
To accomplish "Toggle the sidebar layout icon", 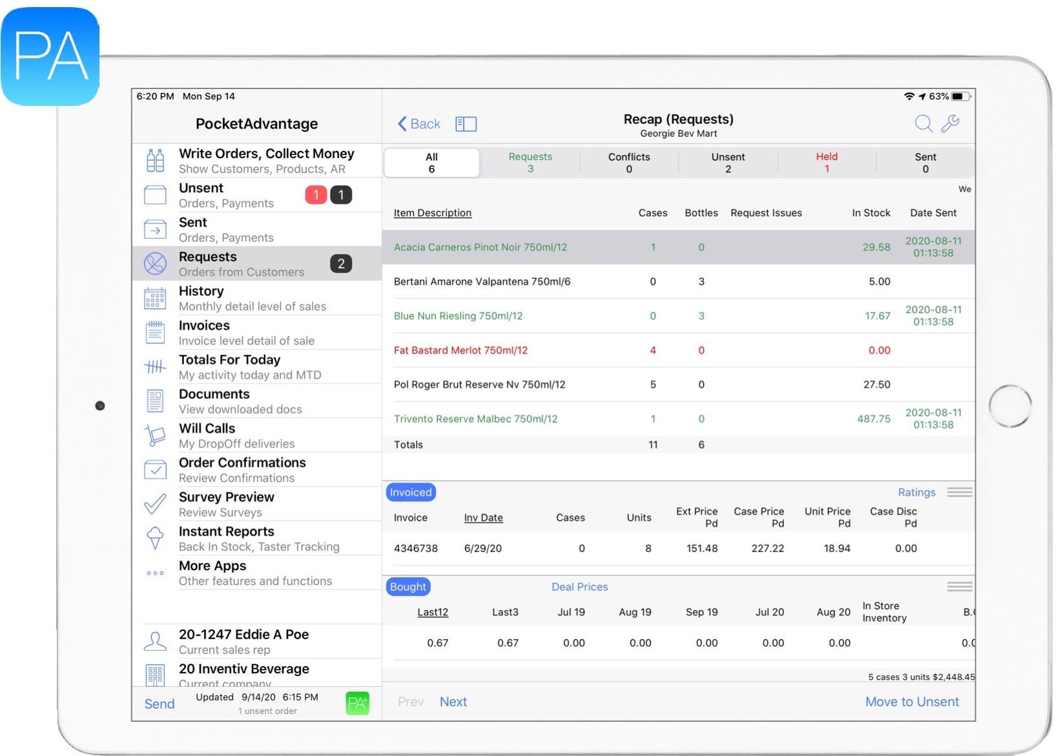I will click(x=466, y=124).
